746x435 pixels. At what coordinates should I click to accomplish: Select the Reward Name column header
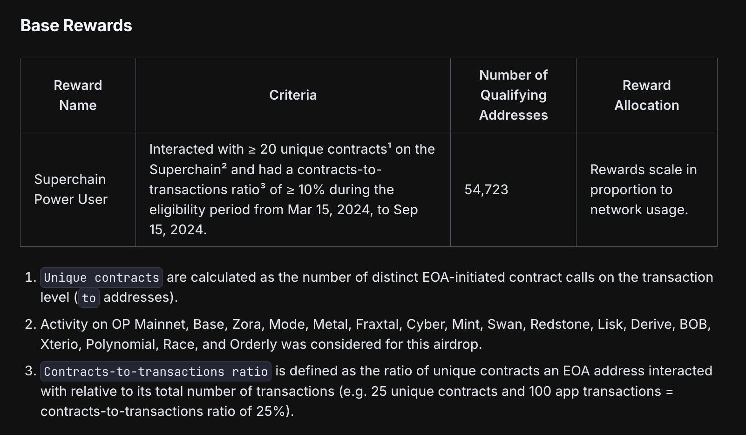point(78,95)
